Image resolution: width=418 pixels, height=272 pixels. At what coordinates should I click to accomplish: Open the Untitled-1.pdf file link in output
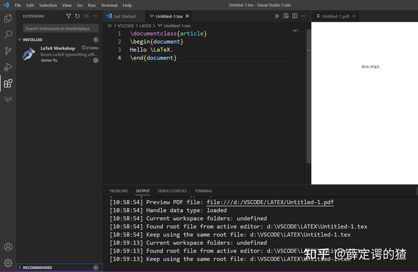270,202
